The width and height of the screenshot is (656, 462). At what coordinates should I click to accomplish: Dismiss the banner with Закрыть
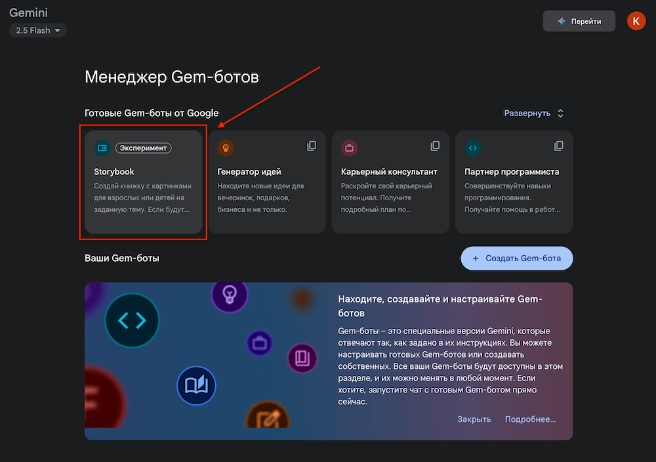click(x=474, y=419)
